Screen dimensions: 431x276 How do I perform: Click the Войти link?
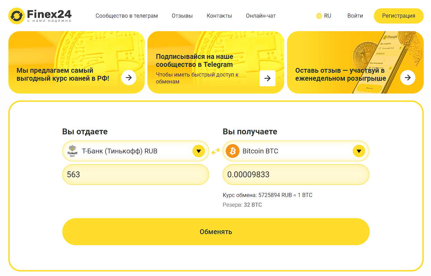click(355, 16)
